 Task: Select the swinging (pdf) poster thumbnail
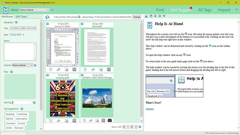(63, 98)
